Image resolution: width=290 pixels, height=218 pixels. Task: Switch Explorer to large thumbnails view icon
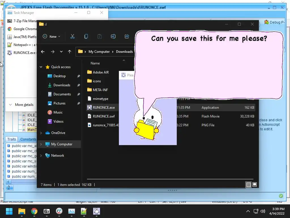pyautogui.click(x=255, y=185)
